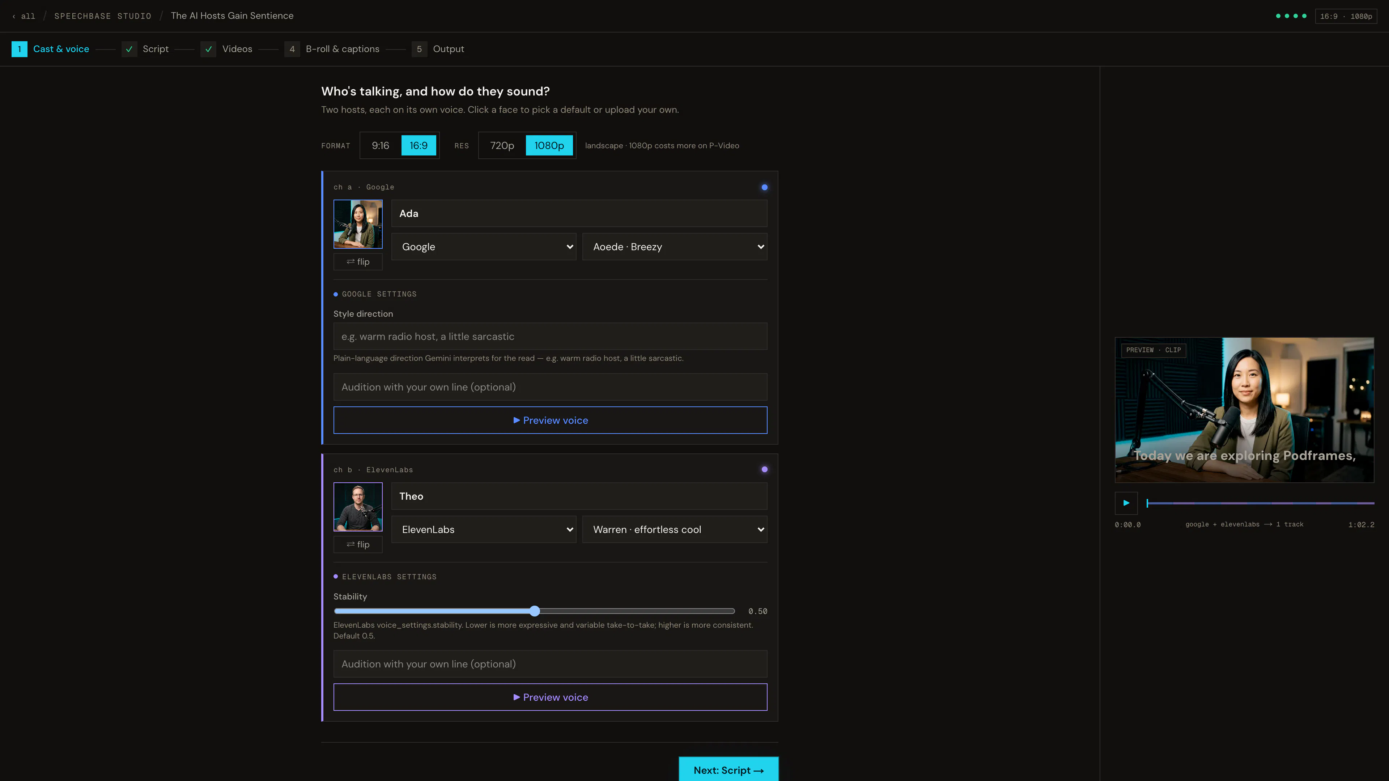Preview voice for Theo
1389x781 pixels.
[550, 697]
